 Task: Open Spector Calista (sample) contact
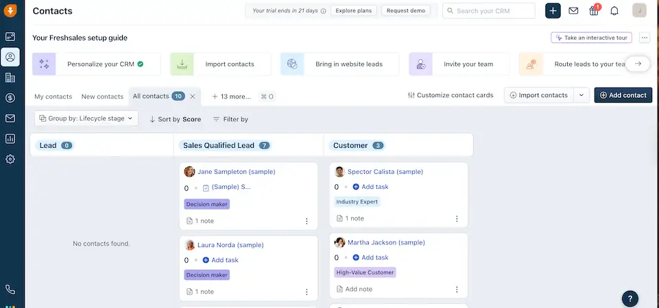(x=385, y=172)
